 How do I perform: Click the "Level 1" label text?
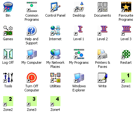pos(79,39)
